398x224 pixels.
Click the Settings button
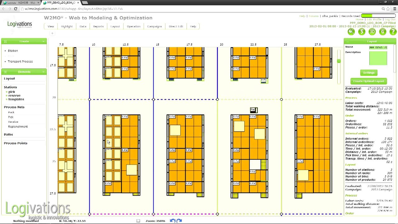click(368, 73)
